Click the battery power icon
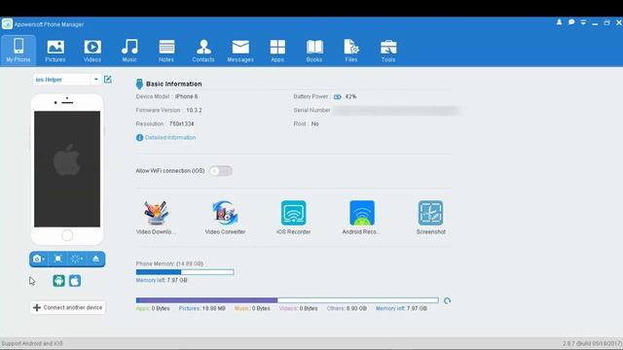This screenshot has width=623, height=350. tap(338, 97)
